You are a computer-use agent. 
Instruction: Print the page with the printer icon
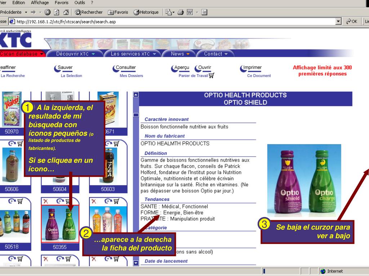pyautogui.click(x=181, y=12)
